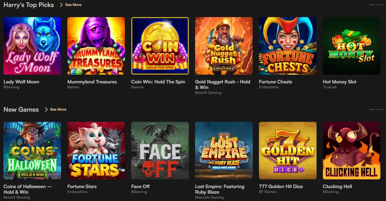Open Gold Nugget Rush game image

coord(224,46)
